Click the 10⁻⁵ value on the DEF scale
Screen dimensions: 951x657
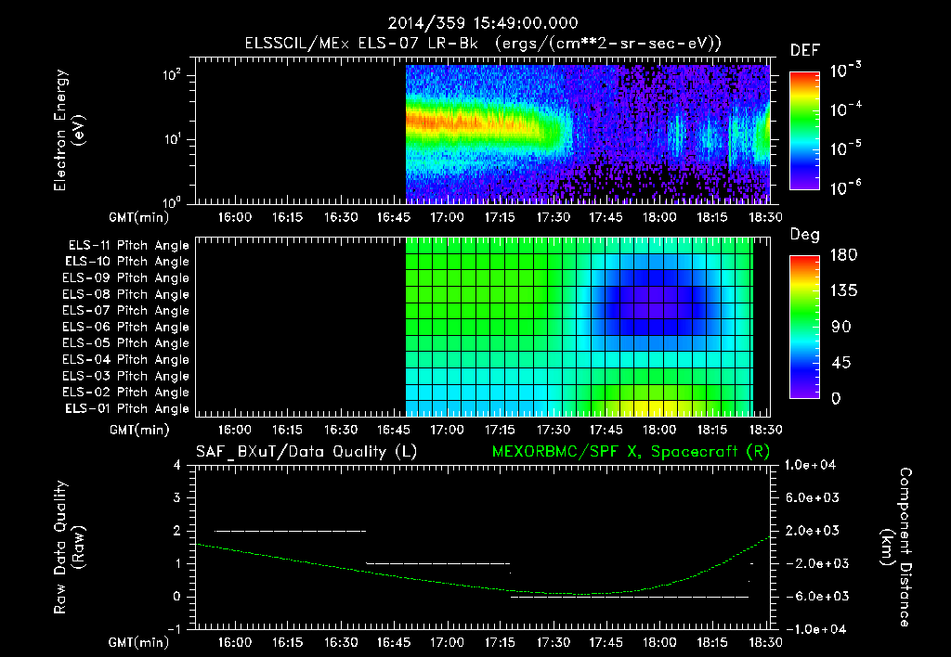coord(845,148)
